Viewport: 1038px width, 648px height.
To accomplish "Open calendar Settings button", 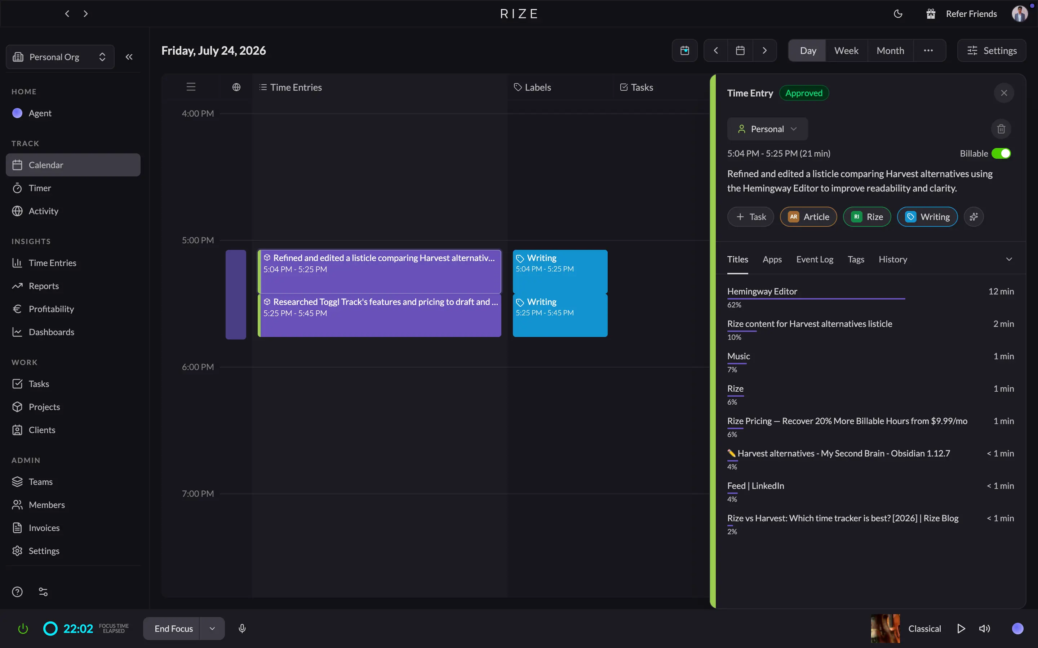I will (x=992, y=50).
